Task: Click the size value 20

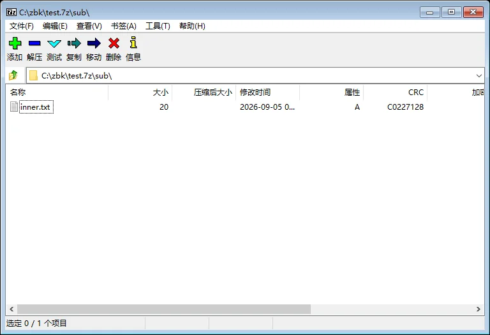Action: (x=164, y=107)
